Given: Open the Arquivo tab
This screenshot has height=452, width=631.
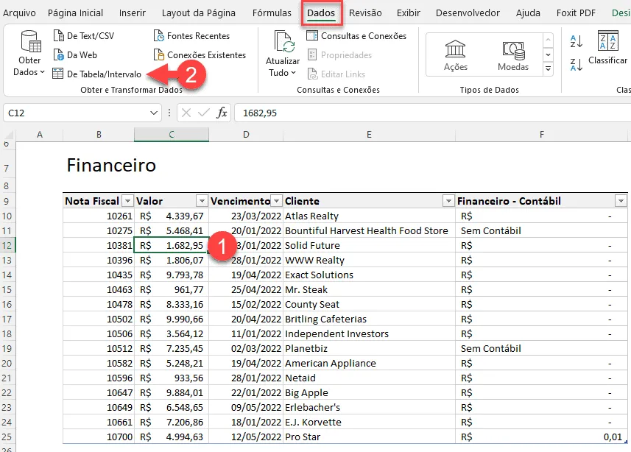Looking at the screenshot, I should click(x=19, y=13).
